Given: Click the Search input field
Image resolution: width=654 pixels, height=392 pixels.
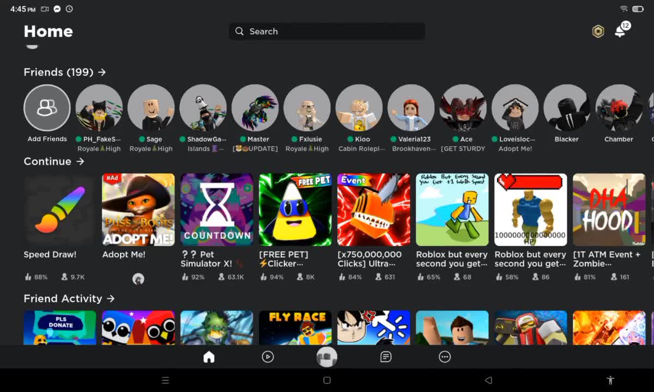Looking at the screenshot, I should click(327, 31).
